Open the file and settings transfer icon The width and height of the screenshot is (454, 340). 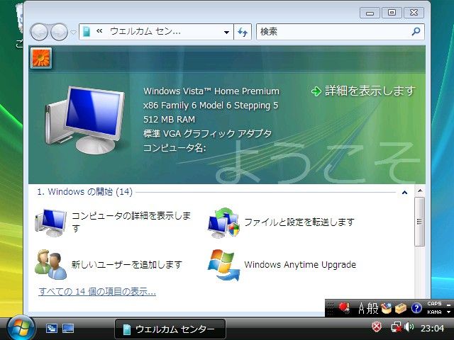click(x=223, y=222)
